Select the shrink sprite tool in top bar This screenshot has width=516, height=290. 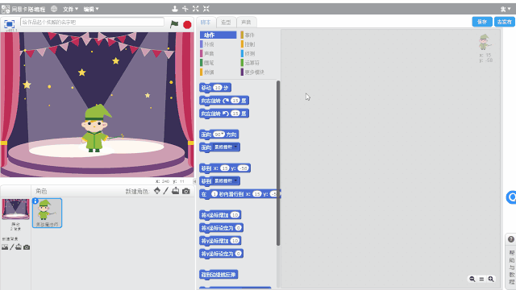(x=206, y=9)
